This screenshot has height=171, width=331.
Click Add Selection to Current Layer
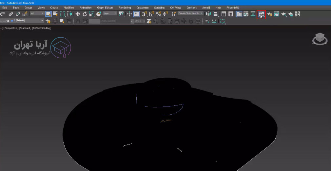(55, 21)
